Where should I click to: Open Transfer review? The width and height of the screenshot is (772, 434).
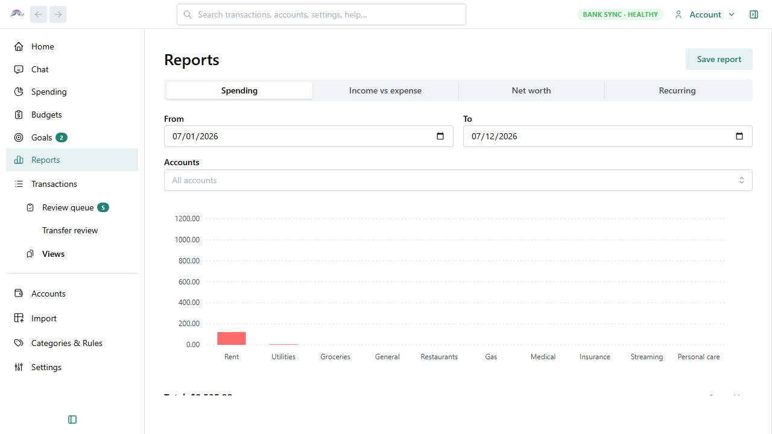[70, 230]
